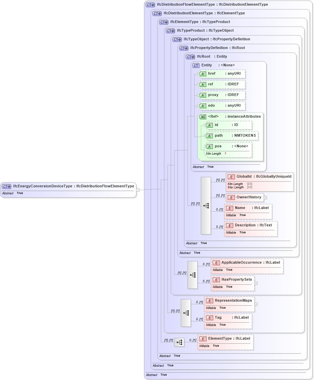Click the A icon beside the pos attribute
314x380 pixels.
point(210,146)
